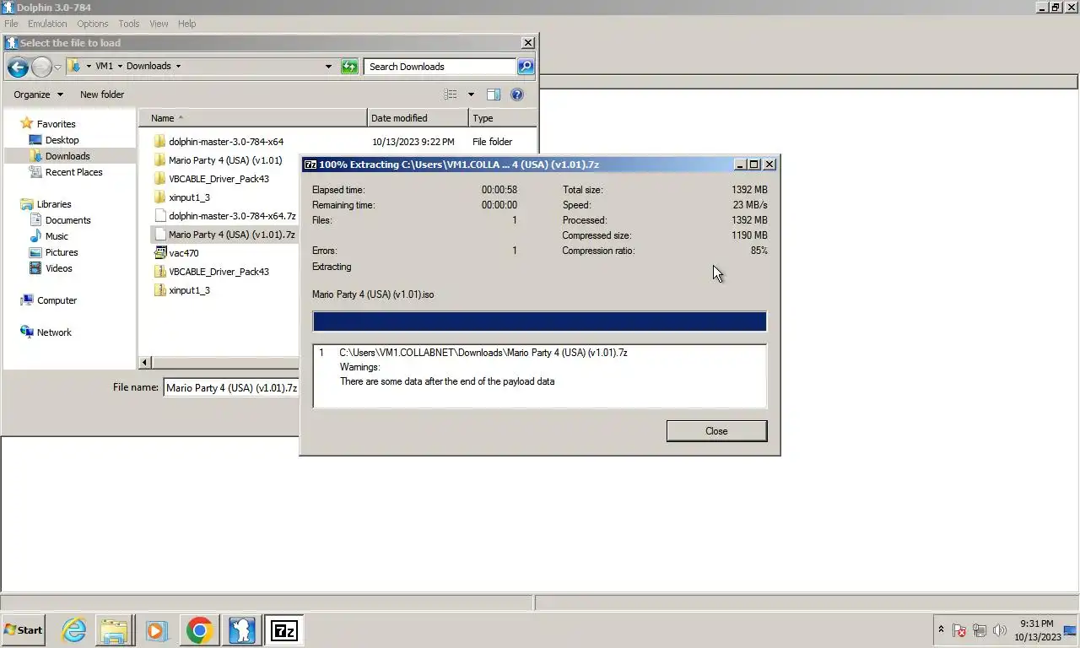Screen dimensions: 1080x648
Task: Sort by Date modified column header
Action: point(418,118)
